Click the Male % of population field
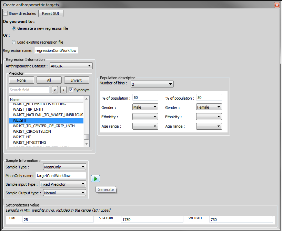Screen dimensions: 282x231 [x=145, y=98]
